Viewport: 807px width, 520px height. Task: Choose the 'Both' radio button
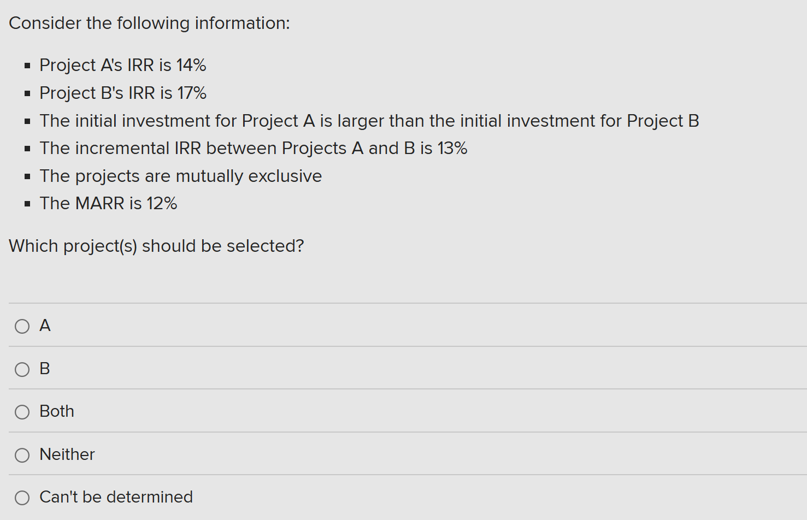22,412
